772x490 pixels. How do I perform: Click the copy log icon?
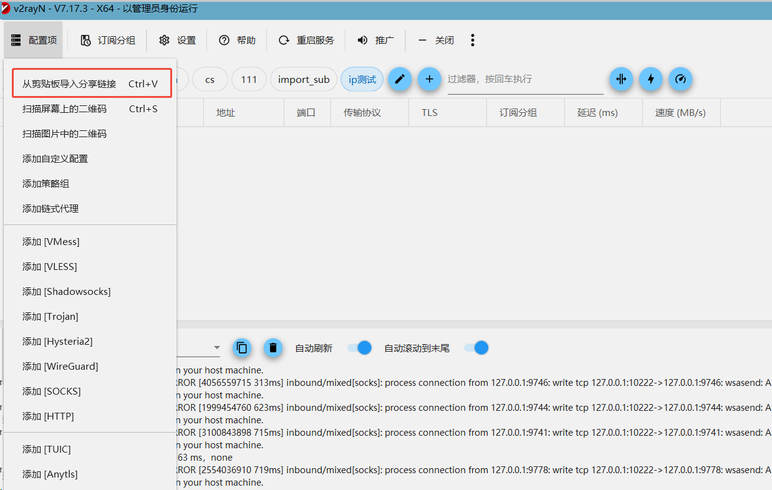[242, 348]
